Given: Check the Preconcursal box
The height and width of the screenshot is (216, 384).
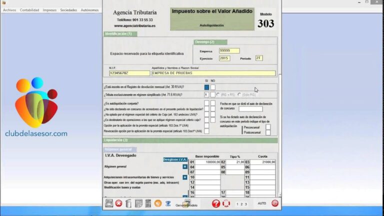Looking at the screenshot, I should point(268,127).
